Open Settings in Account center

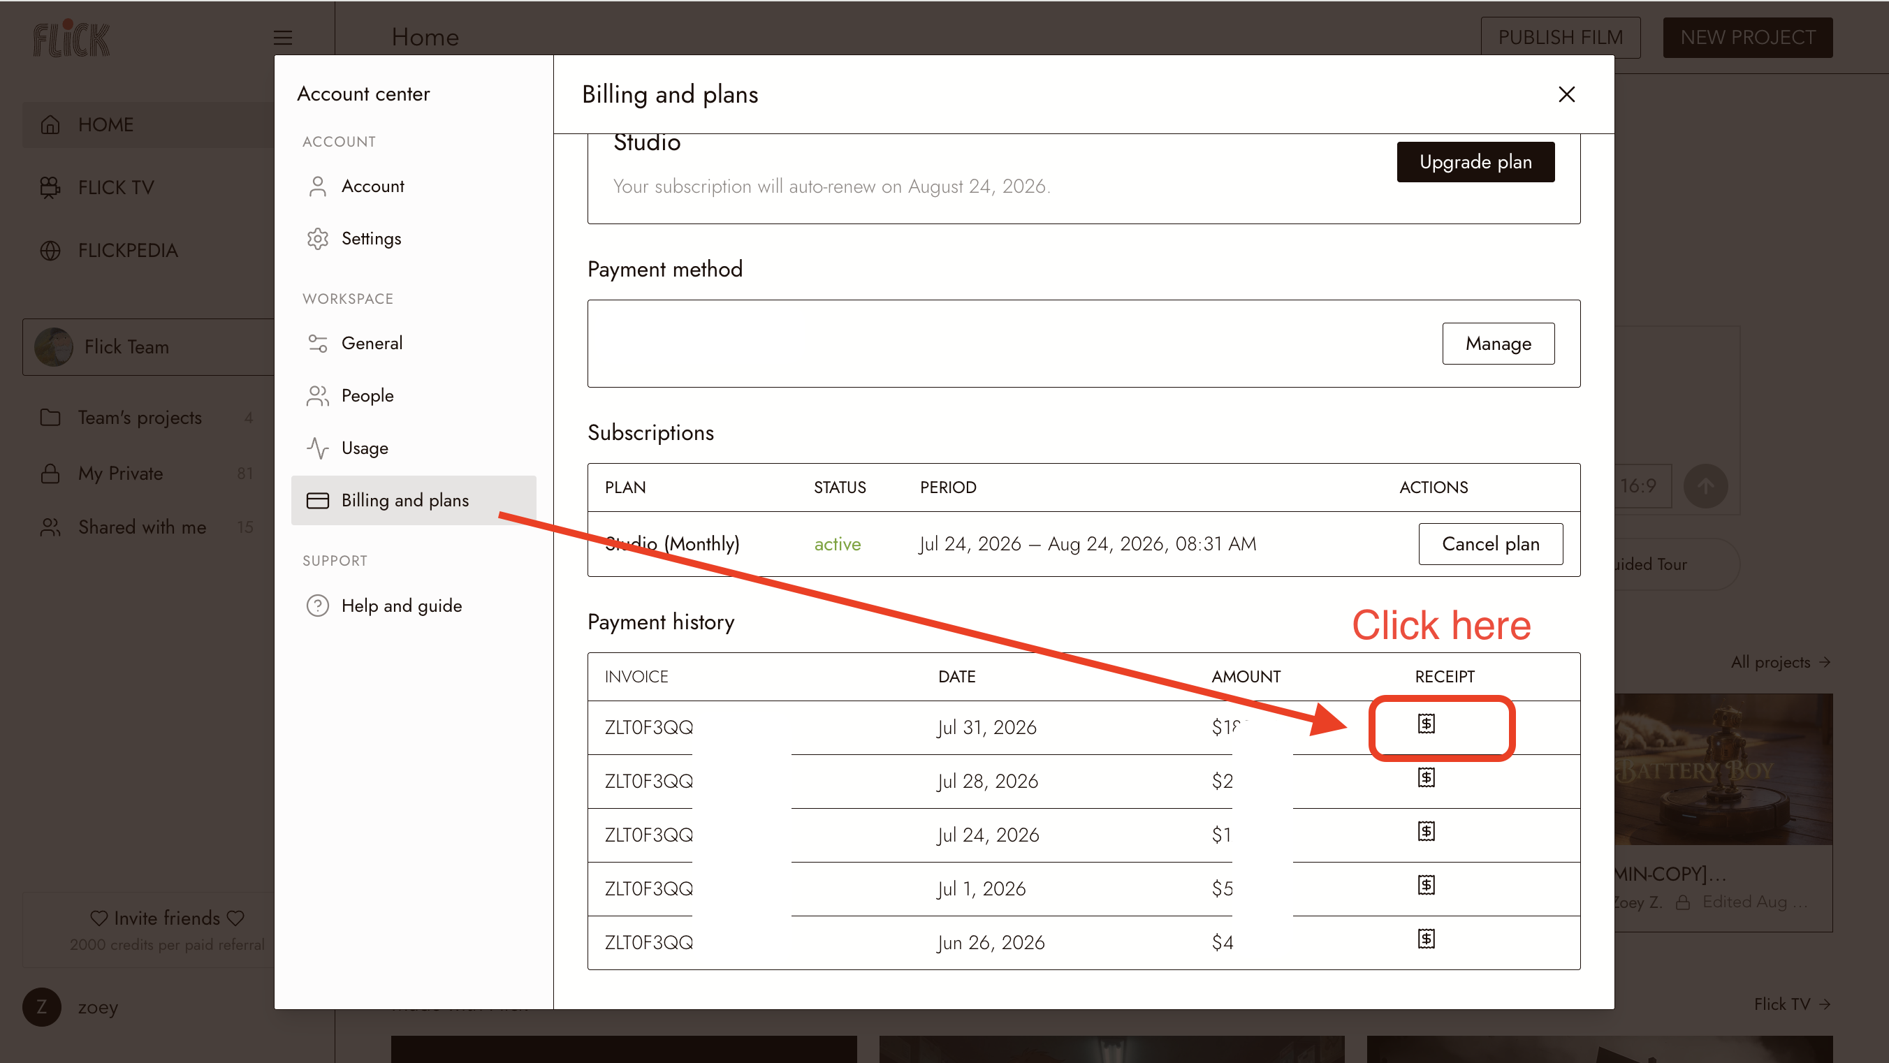pos(414,239)
